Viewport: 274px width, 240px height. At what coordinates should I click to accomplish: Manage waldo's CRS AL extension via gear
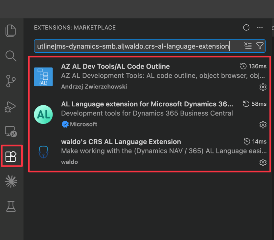263,162
